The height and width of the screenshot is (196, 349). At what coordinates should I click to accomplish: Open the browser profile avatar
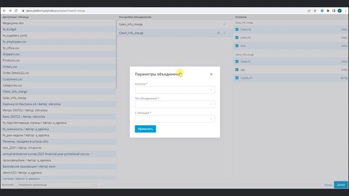(x=340, y=11)
